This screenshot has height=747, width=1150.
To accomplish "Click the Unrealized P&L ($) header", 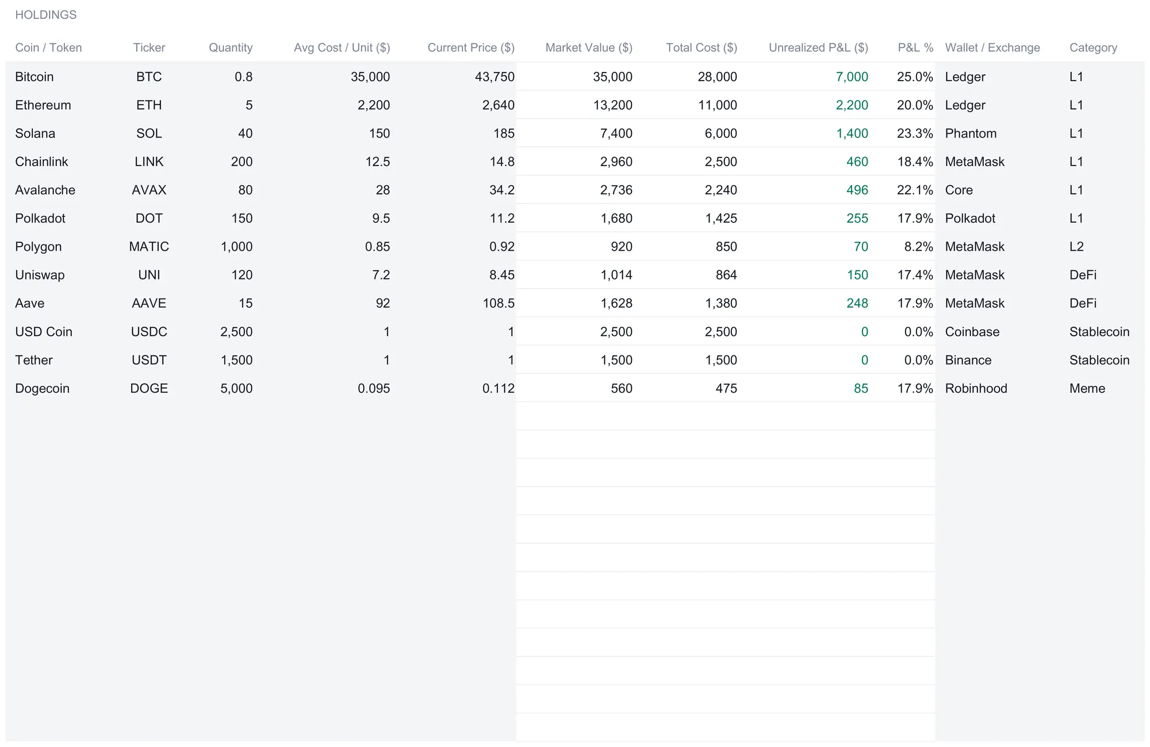I will (x=818, y=48).
